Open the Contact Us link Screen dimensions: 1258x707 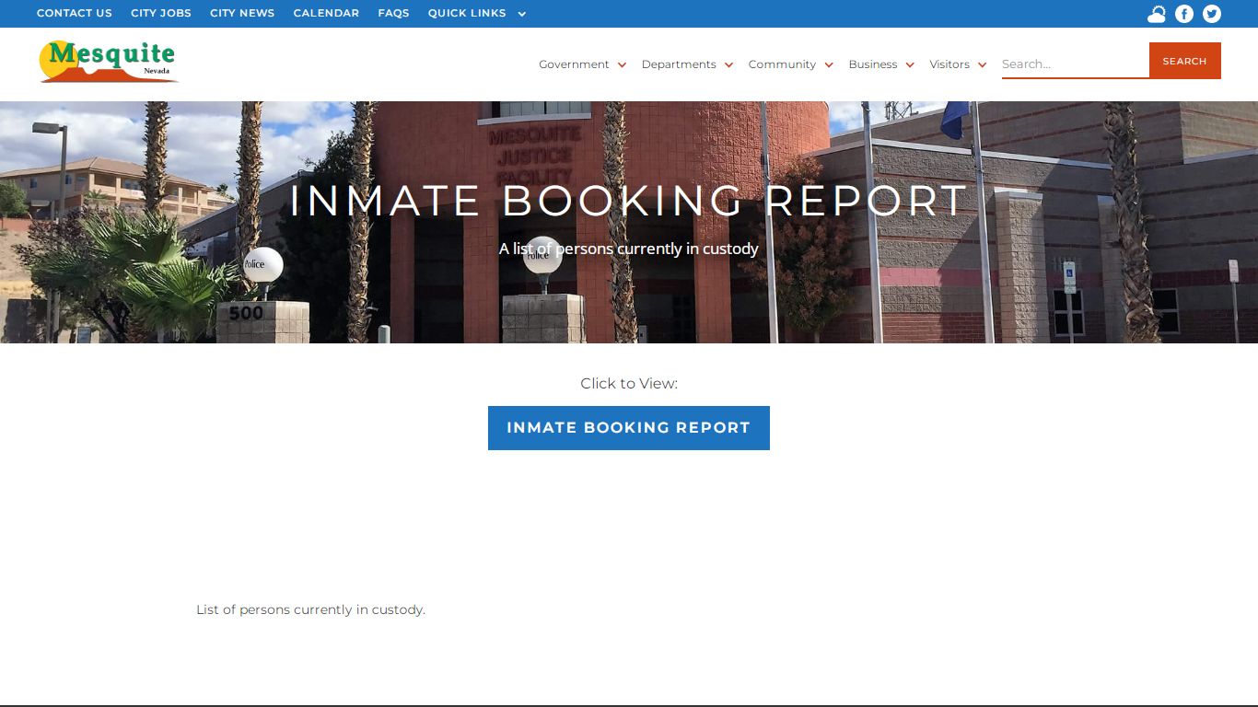[x=75, y=13]
